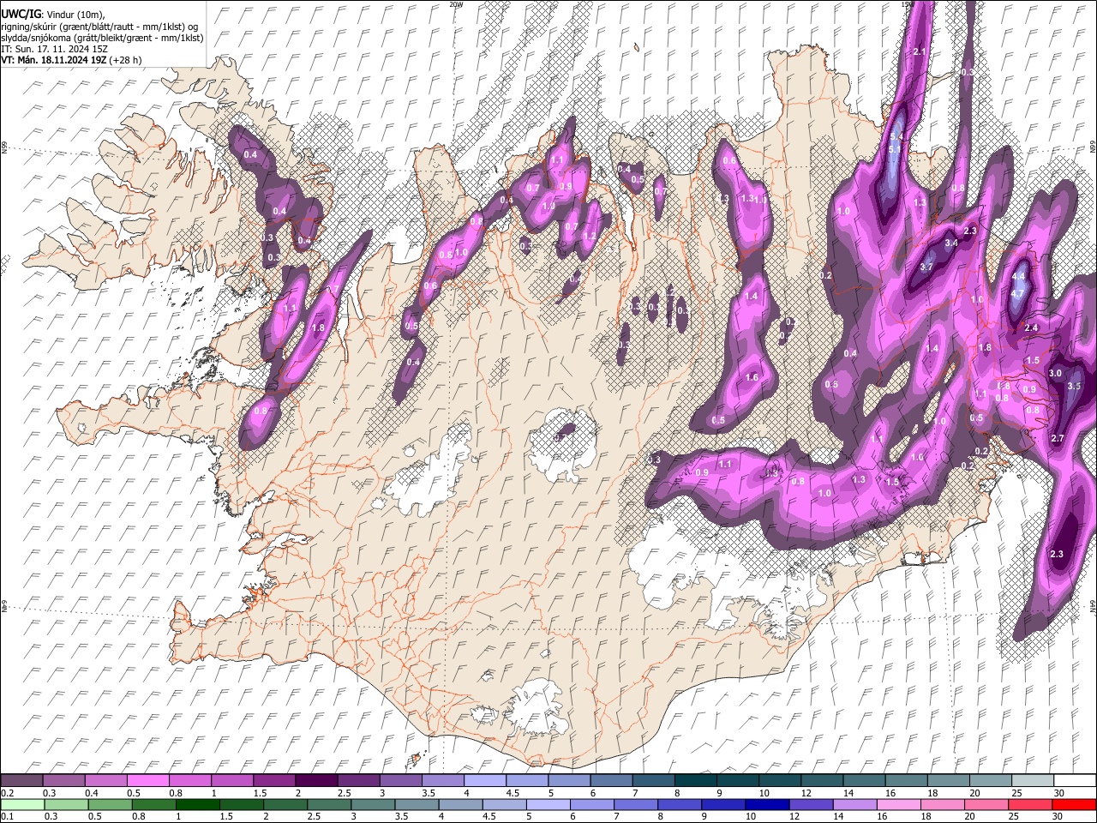The image size is (1097, 823).
Task: Pick the bright pink upper swatch between 0.5 and 0.8
Action: pyautogui.click(x=148, y=780)
